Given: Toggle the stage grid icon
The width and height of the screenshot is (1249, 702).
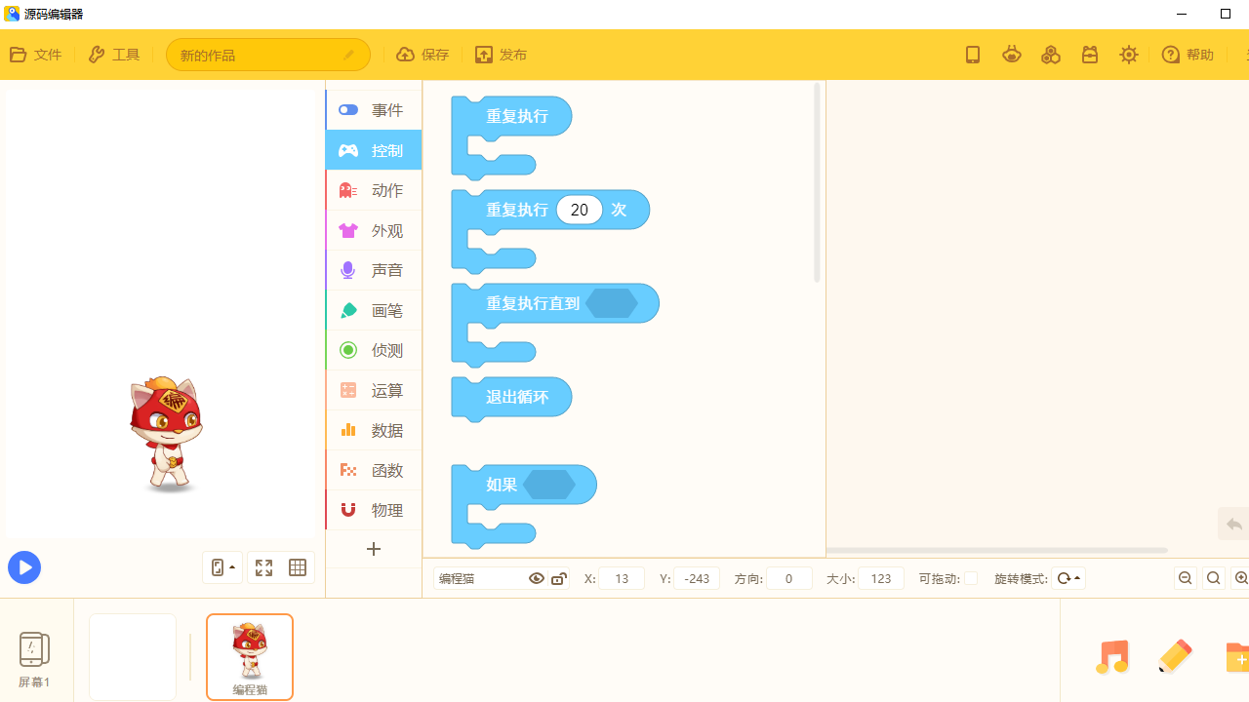Looking at the screenshot, I should 298,567.
